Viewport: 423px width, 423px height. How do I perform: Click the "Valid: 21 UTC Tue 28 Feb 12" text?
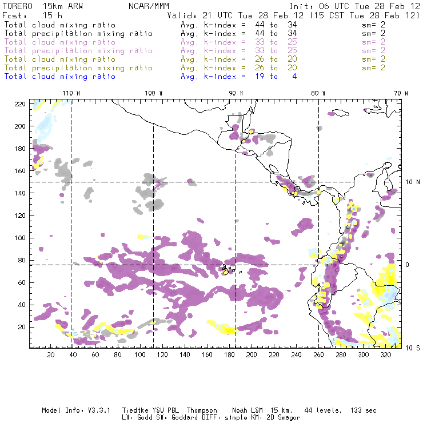pos(236,15)
